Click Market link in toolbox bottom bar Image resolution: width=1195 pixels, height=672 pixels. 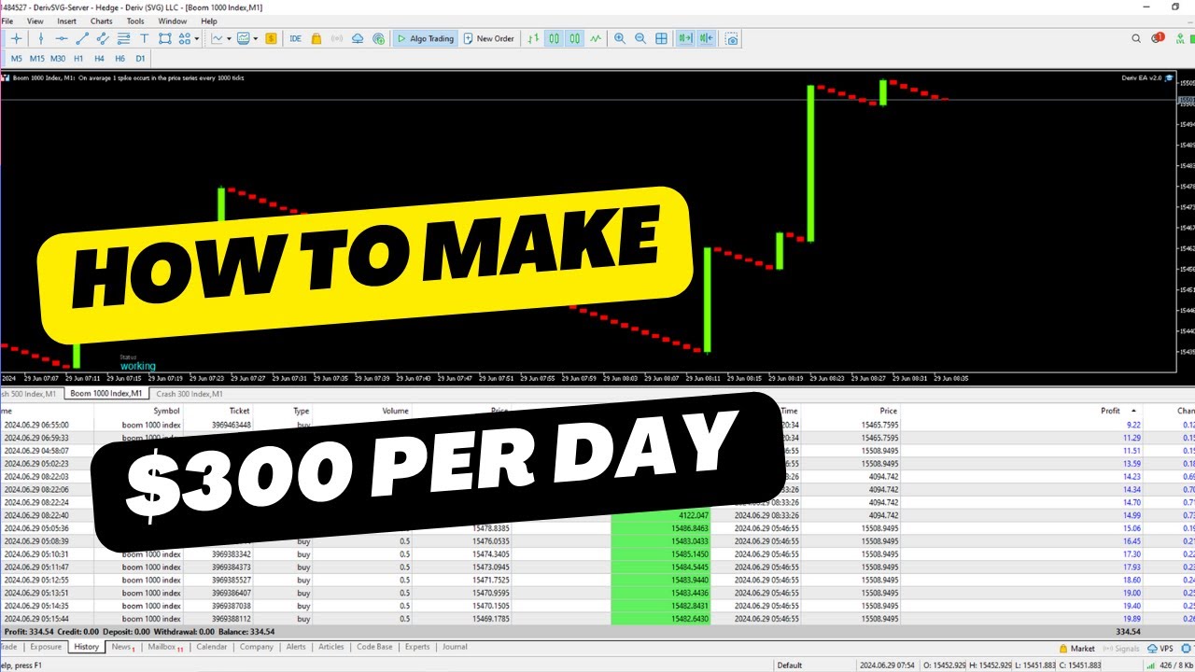[1076, 648]
